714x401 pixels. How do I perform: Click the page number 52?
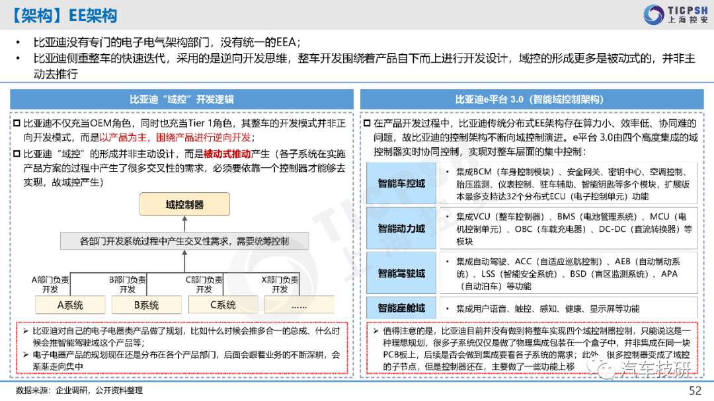click(x=695, y=390)
